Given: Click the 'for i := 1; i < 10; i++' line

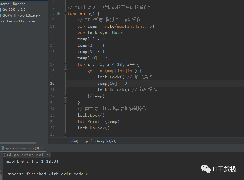Looking at the screenshot, I should [108, 64].
